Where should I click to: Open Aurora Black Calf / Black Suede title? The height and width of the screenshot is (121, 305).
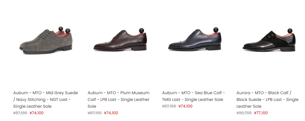(267, 99)
